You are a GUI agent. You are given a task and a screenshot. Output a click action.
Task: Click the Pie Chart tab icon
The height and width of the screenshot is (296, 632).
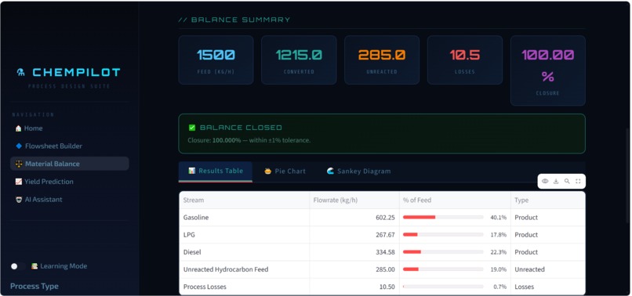coord(267,171)
